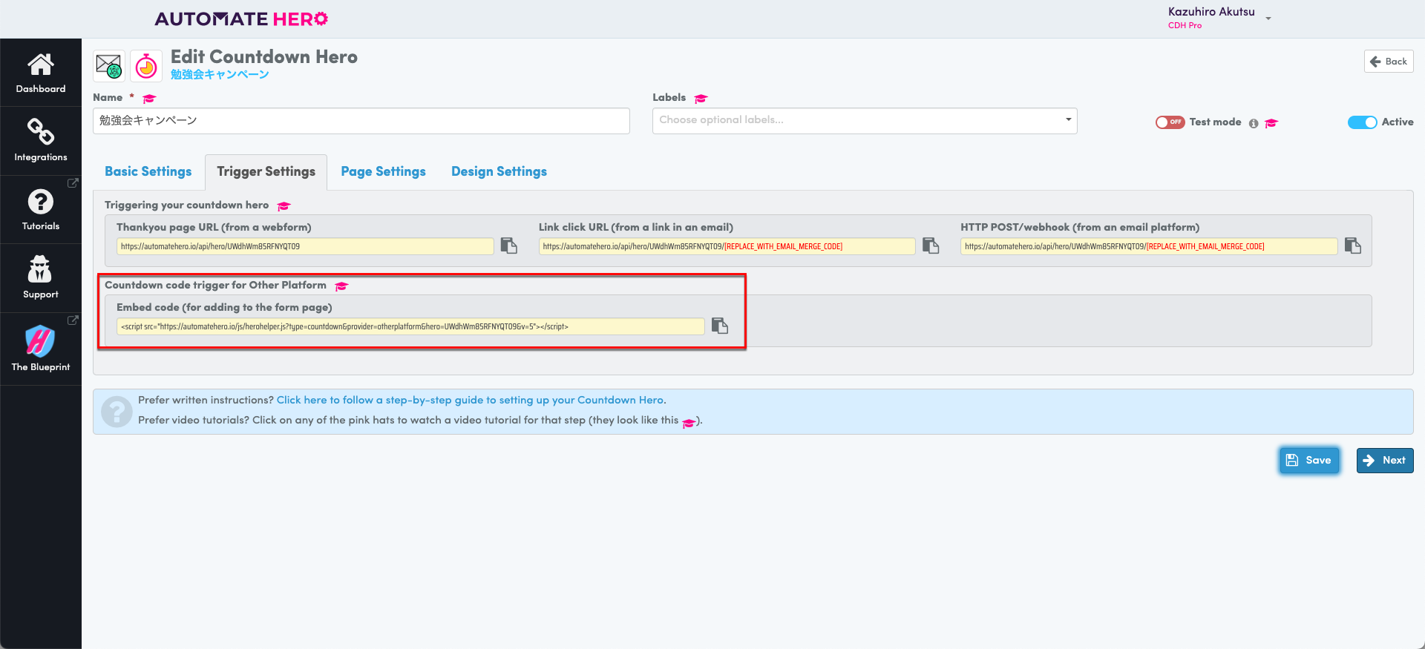Select the Link click URL field
This screenshot has height=649, width=1425.
pyautogui.click(x=727, y=246)
